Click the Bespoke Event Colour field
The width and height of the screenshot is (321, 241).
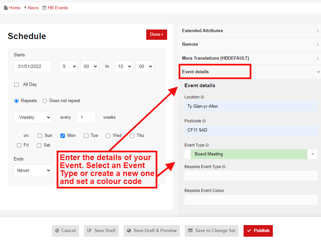[251, 200]
